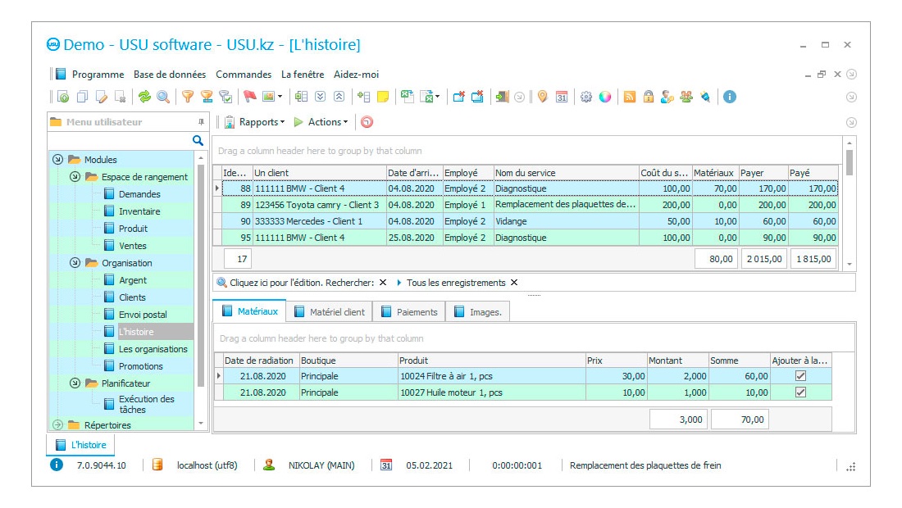
Task: Click the yellow sticky note icon
Action: [382, 97]
